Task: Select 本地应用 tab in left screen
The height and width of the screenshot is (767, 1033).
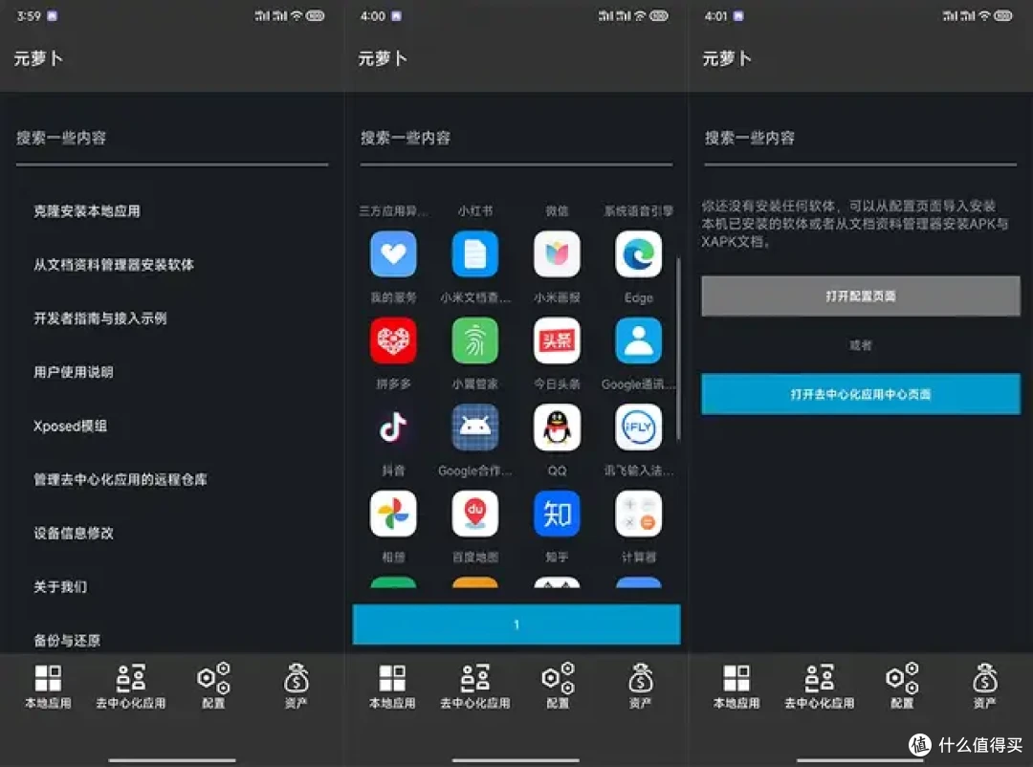Action: (x=48, y=687)
